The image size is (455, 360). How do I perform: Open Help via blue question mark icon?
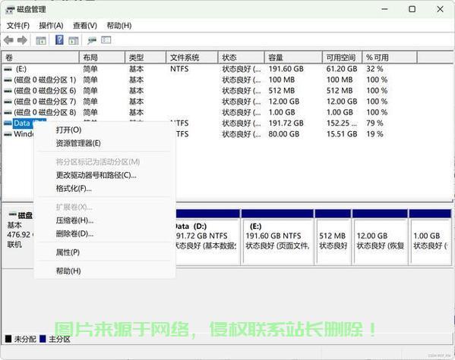coord(59,39)
